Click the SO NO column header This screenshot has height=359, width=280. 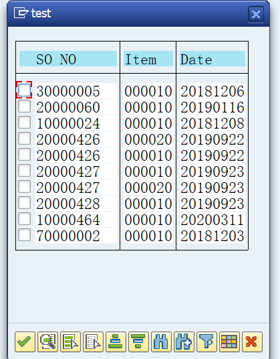coord(68,59)
